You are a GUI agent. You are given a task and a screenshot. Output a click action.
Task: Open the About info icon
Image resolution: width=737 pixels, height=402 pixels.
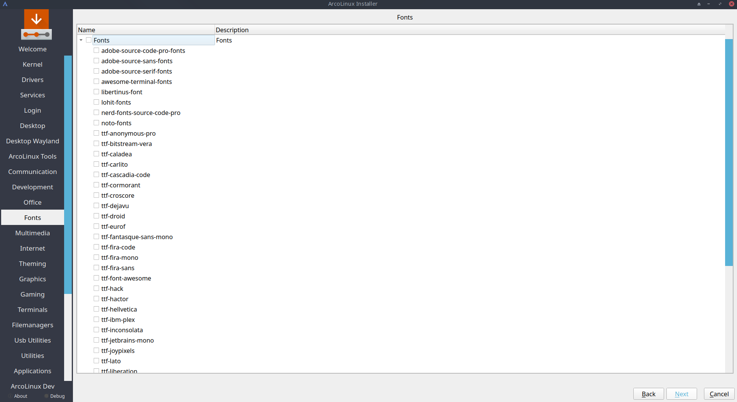10,396
